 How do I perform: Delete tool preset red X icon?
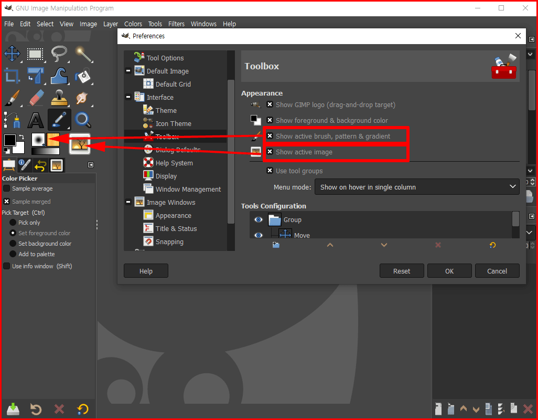tap(59, 408)
